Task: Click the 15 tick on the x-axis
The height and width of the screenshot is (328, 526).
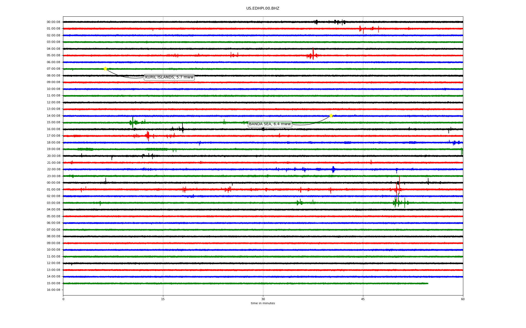Action: click(163, 299)
